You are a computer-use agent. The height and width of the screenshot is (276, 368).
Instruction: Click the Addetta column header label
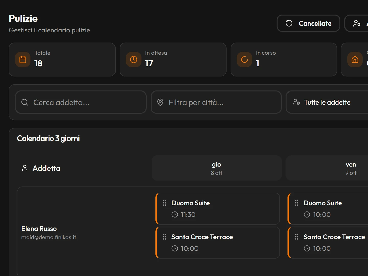47,168
